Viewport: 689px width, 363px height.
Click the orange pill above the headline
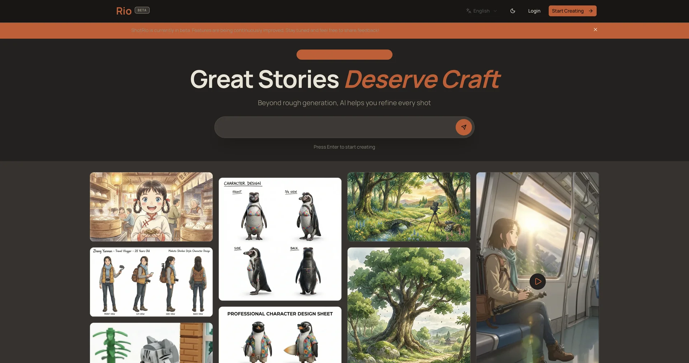pyautogui.click(x=344, y=55)
